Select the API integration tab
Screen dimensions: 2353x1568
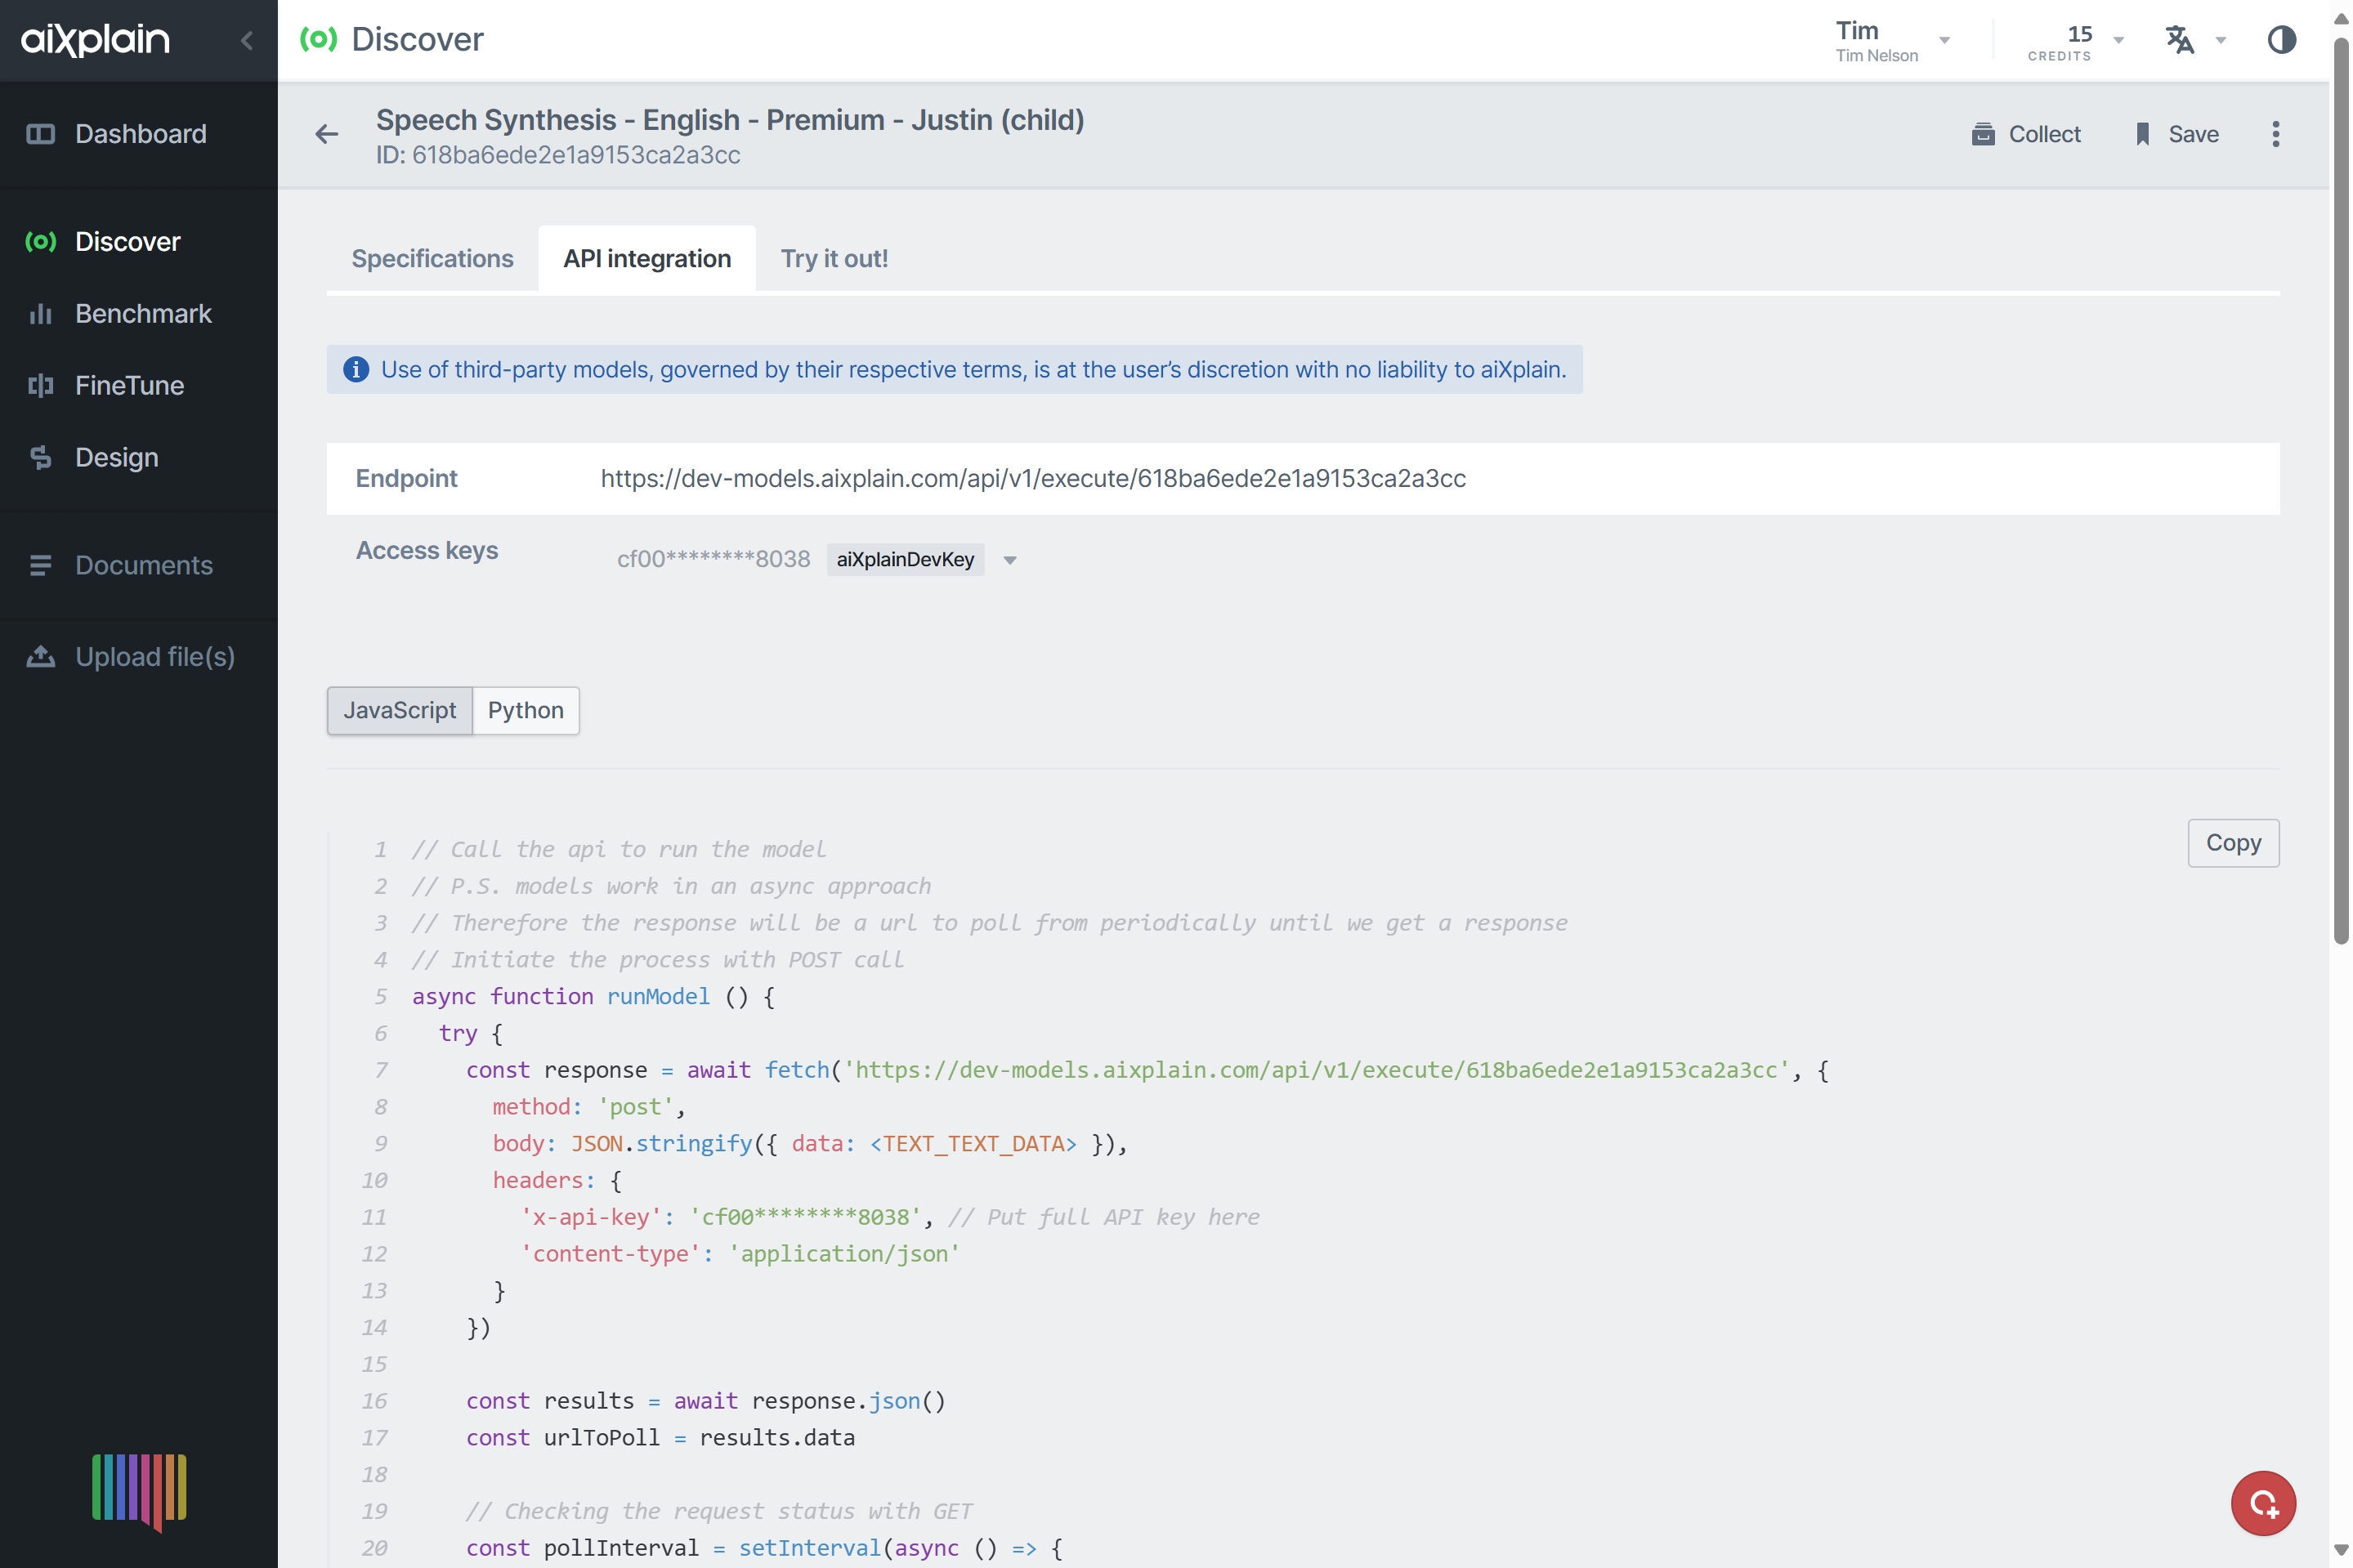pyautogui.click(x=647, y=258)
